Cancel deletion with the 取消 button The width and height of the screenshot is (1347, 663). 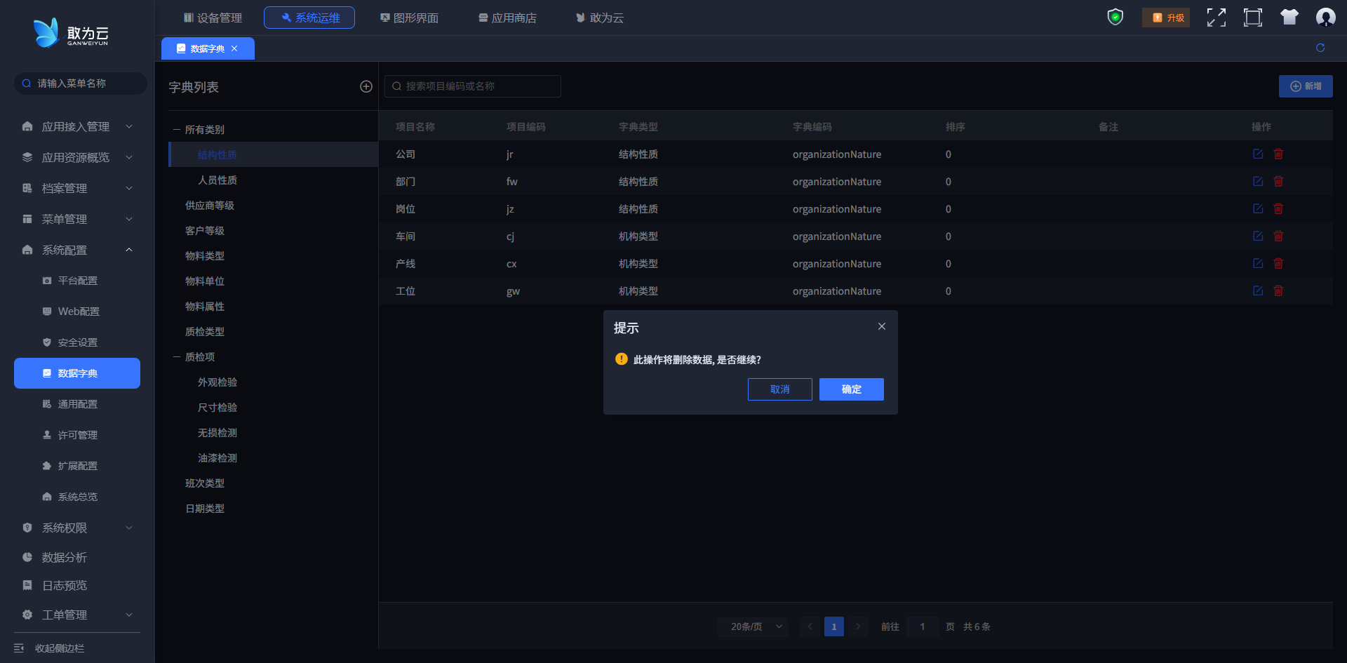coord(779,389)
